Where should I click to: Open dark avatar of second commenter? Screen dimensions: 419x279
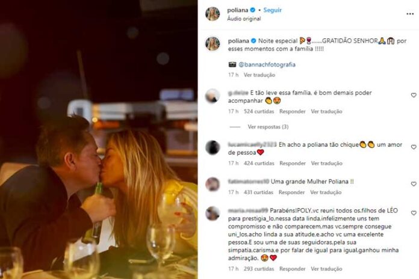point(213,147)
